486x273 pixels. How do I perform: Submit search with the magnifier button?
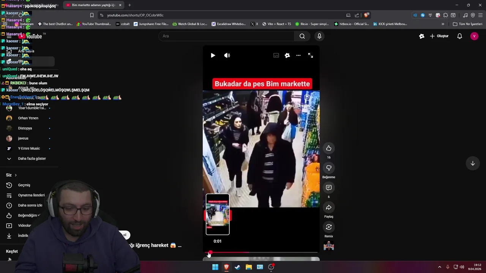[x=302, y=36]
